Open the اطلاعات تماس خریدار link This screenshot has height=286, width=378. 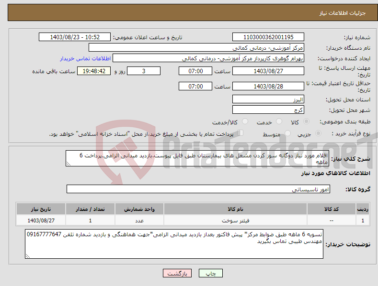coord(85,58)
